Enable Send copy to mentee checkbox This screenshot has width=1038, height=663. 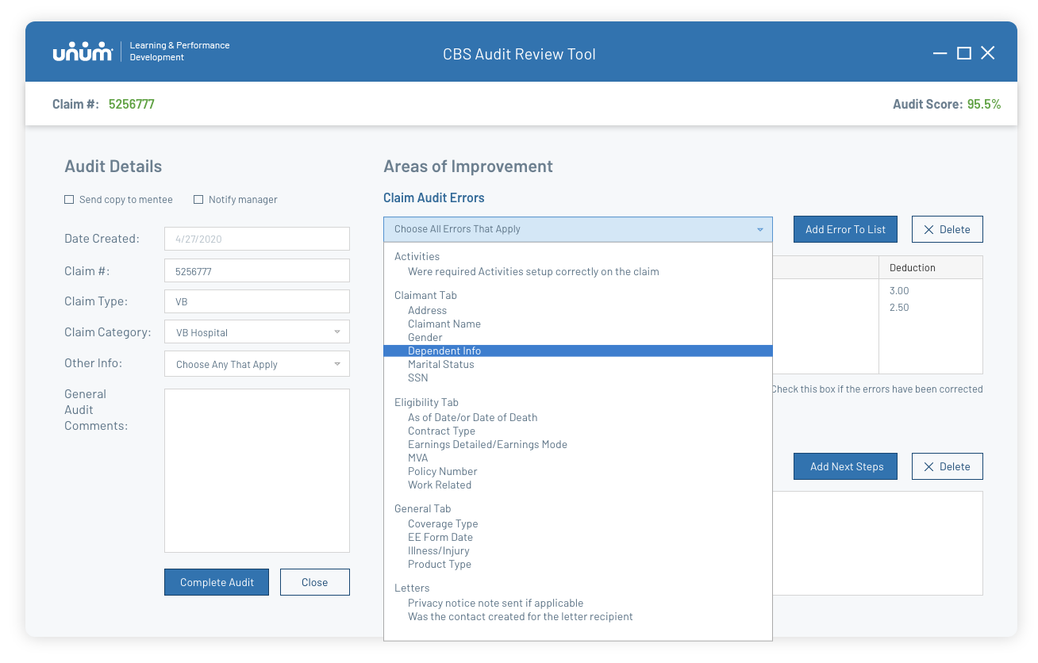point(69,200)
